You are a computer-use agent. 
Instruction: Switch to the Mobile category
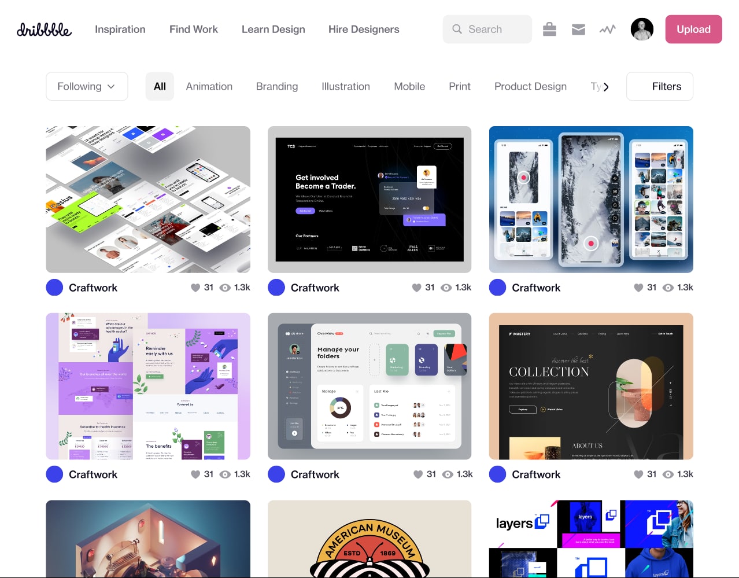[409, 86]
